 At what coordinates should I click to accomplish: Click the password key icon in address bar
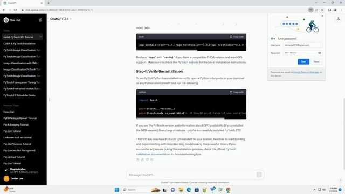[310, 10]
